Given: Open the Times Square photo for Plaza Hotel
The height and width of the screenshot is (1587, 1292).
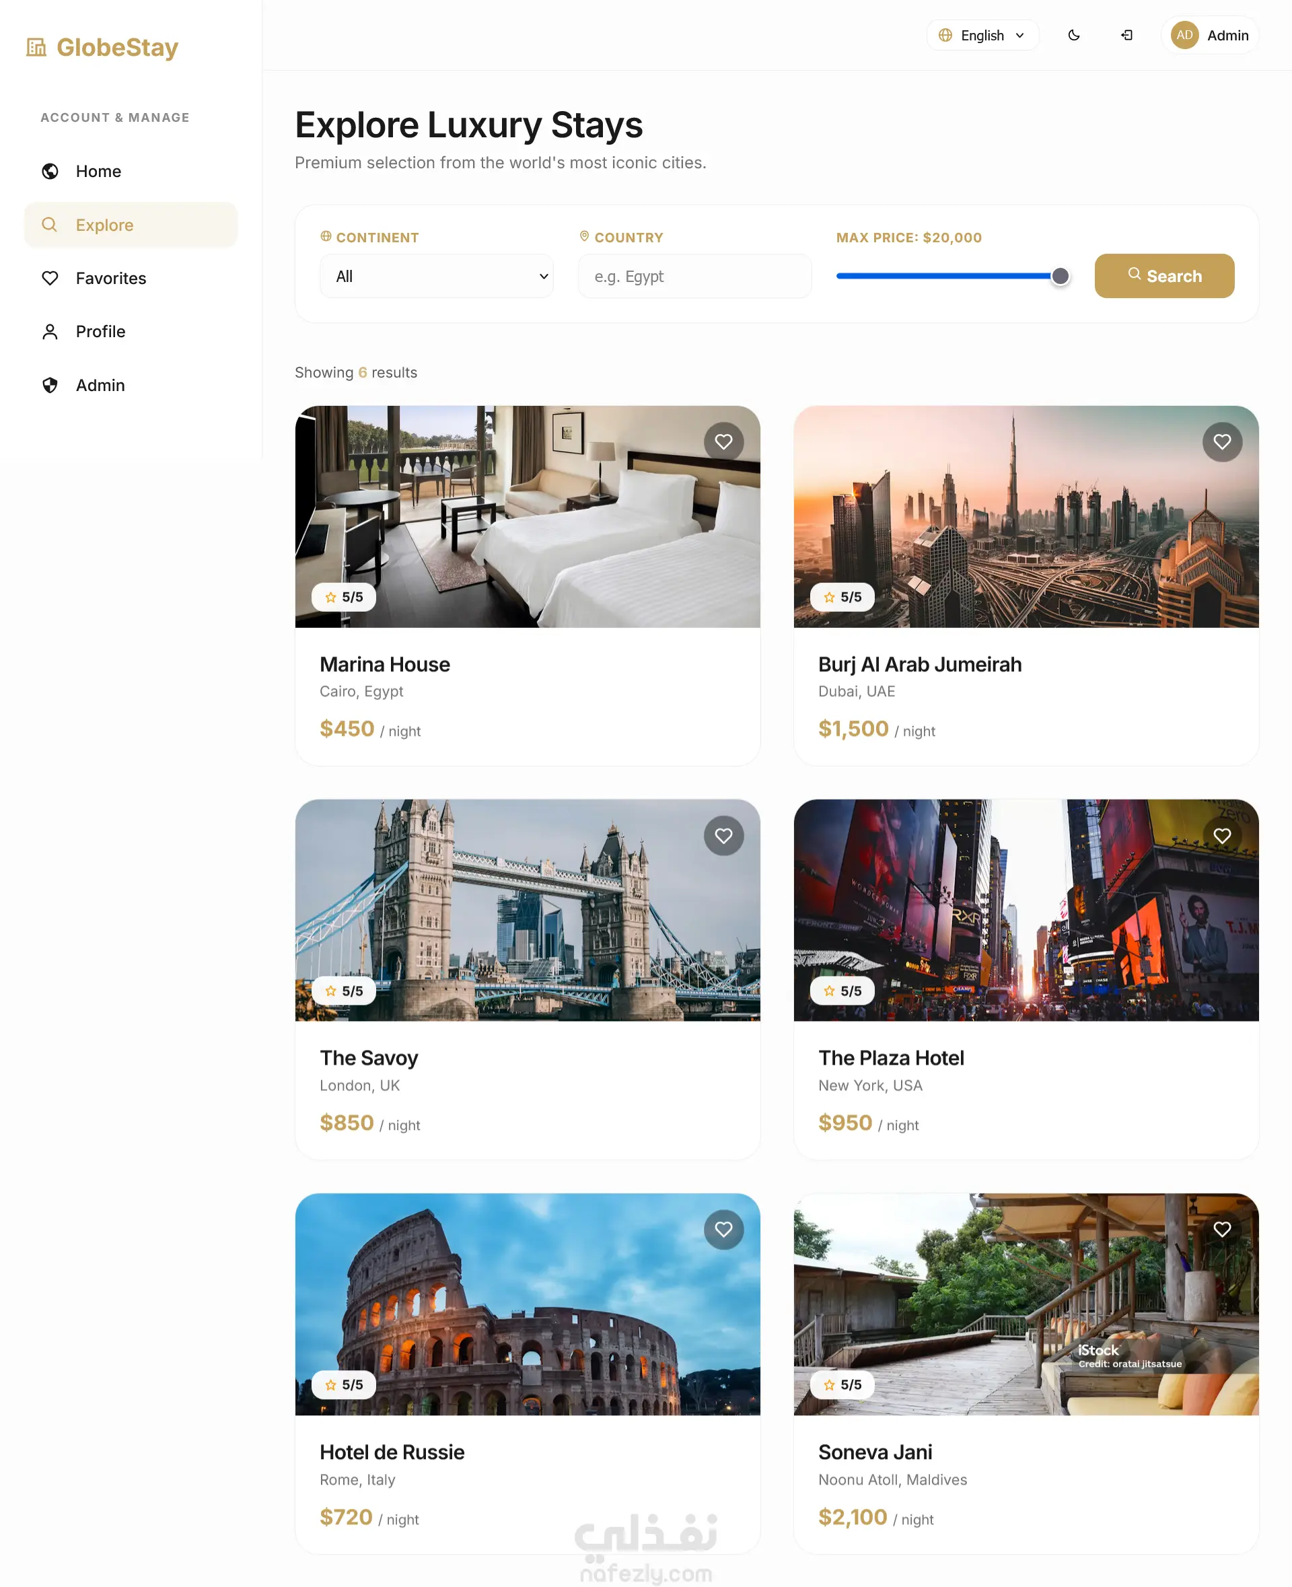Looking at the screenshot, I should 1026,911.
